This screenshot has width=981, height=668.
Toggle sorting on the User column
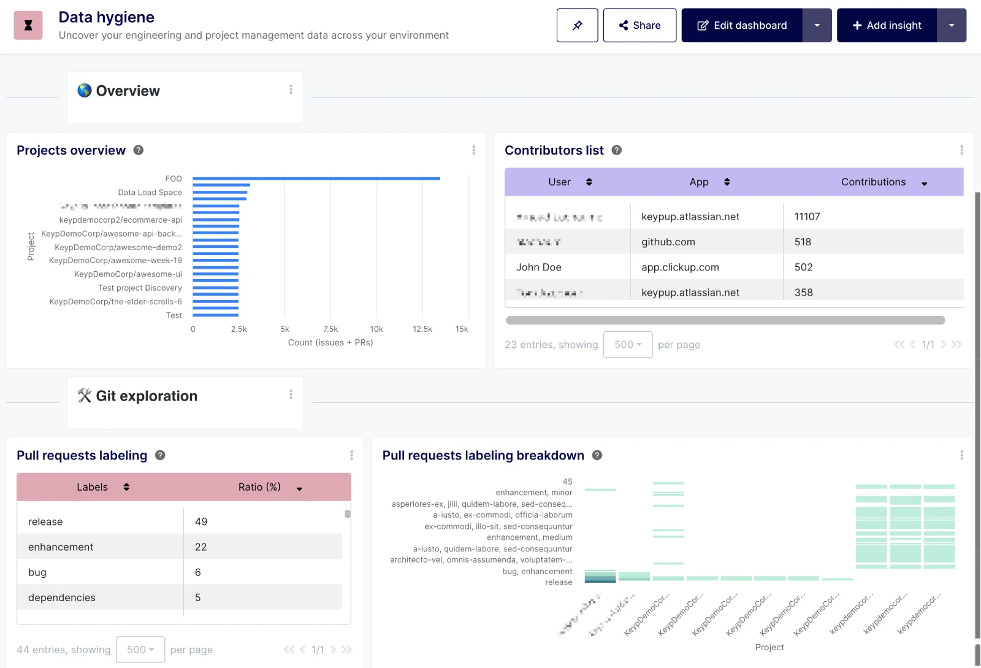click(589, 182)
